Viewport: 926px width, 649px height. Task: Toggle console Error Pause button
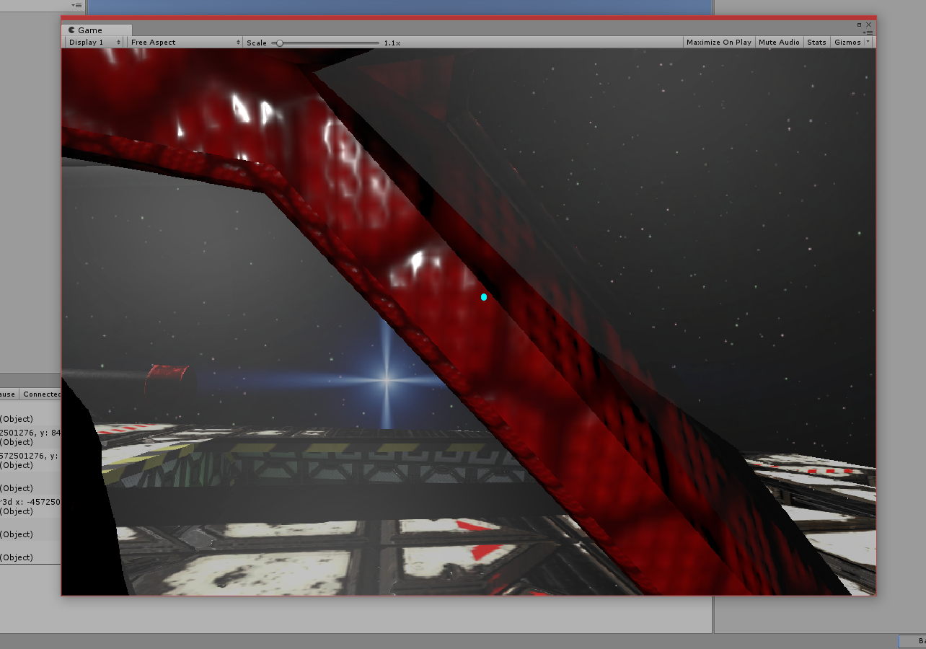[9, 394]
